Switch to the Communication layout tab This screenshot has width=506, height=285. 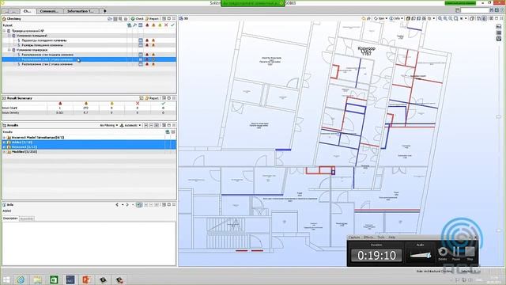(49, 11)
